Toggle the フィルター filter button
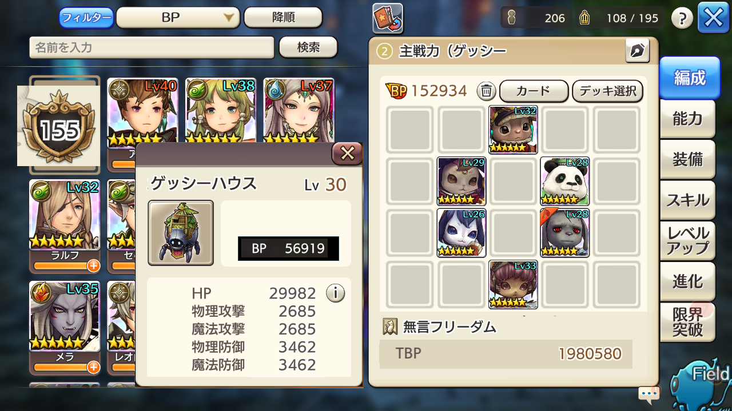The image size is (732, 411). click(86, 18)
